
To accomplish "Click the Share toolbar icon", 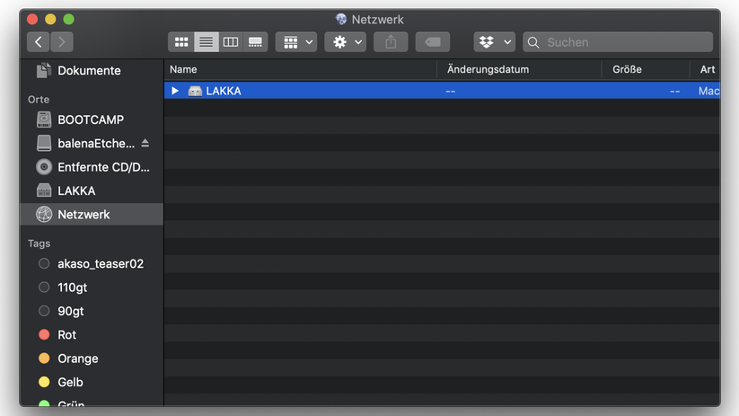I will click(x=391, y=42).
